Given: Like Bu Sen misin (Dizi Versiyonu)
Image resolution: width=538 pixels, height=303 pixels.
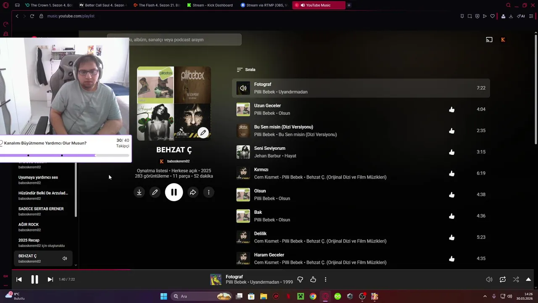Looking at the screenshot, I should (x=452, y=131).
